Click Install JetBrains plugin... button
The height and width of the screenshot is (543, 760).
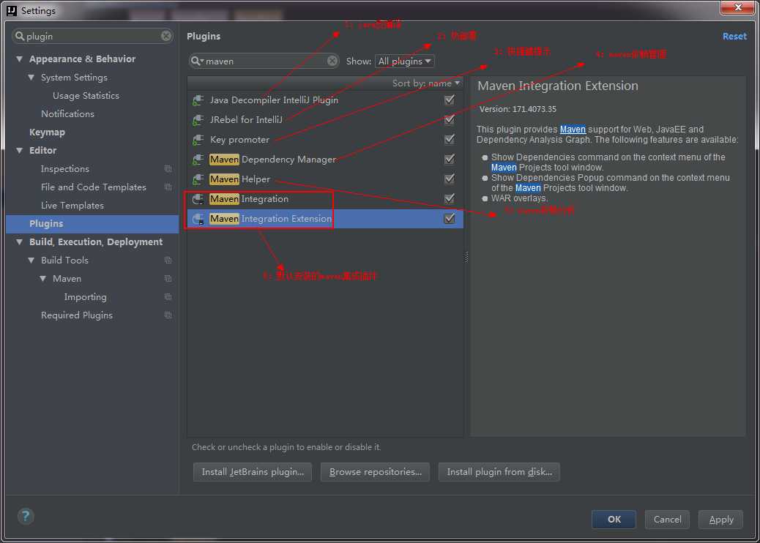(253, 472)
